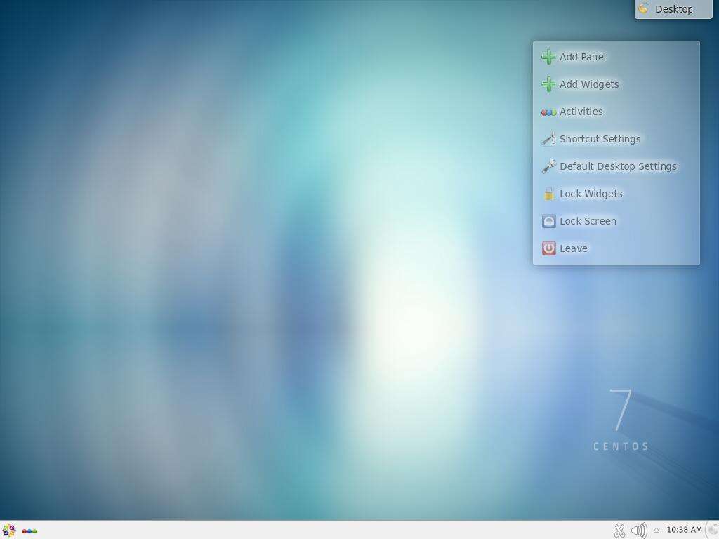Open Default Desktop Settings from the menu
The width and height of the screenshot is (719, 539).
pos(617,166)
